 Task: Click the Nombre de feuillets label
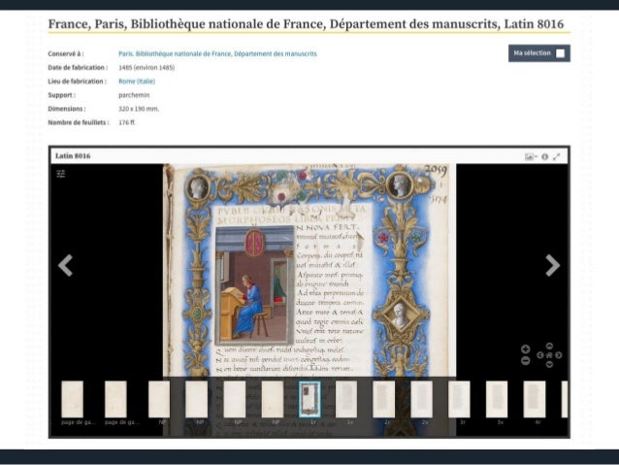tap(79, 123)
